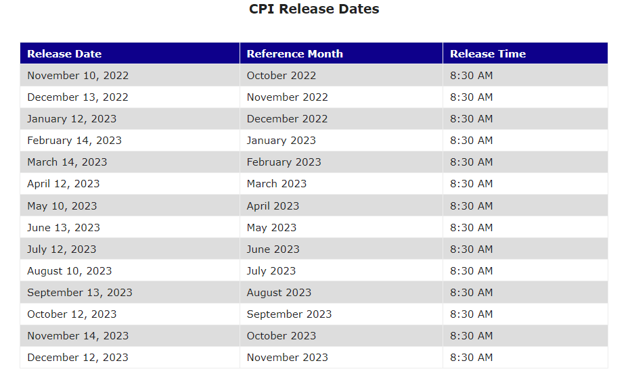630x384 pixels.
Task: Click the Release Date column header
Action: [64, 54]
